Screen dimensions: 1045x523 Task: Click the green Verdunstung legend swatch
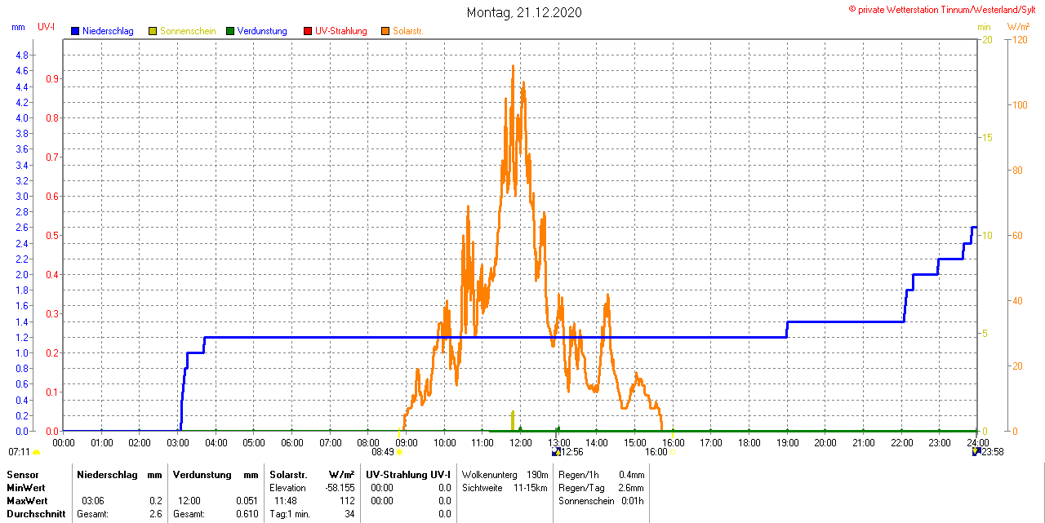(230, 31)
